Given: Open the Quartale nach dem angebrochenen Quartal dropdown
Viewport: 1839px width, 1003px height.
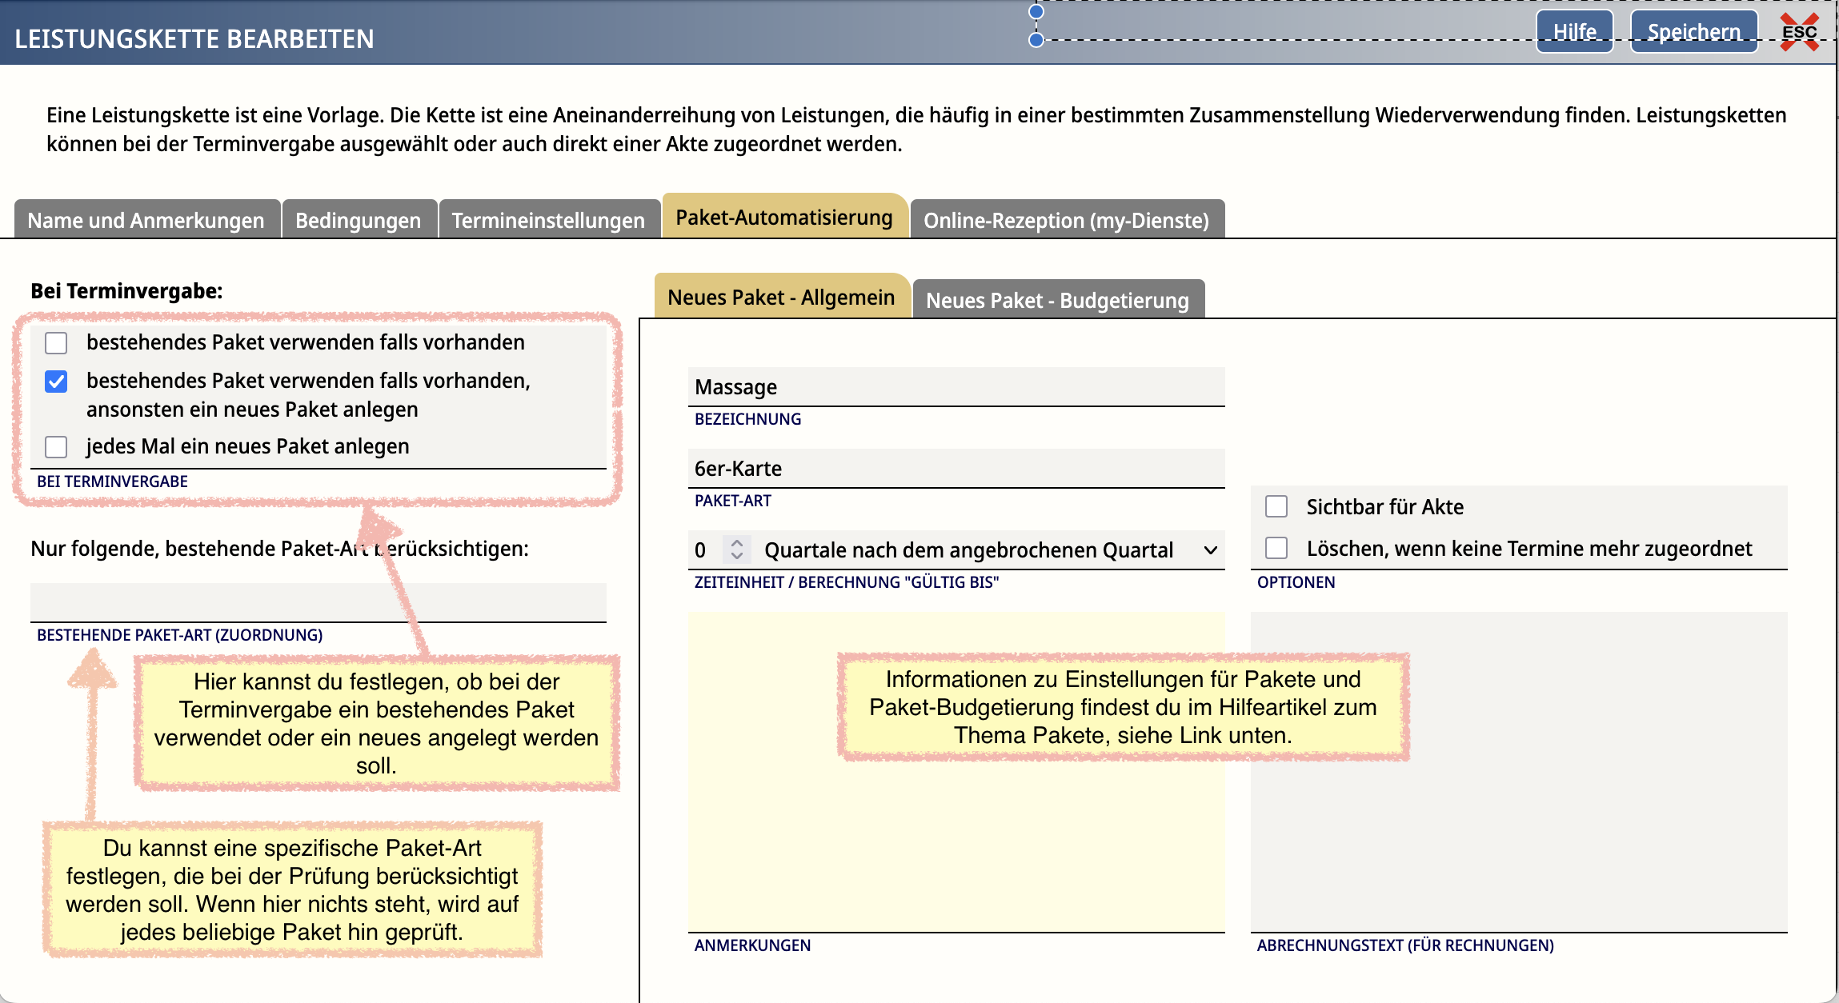Looking at the screenshot, I should click(968, 550).
